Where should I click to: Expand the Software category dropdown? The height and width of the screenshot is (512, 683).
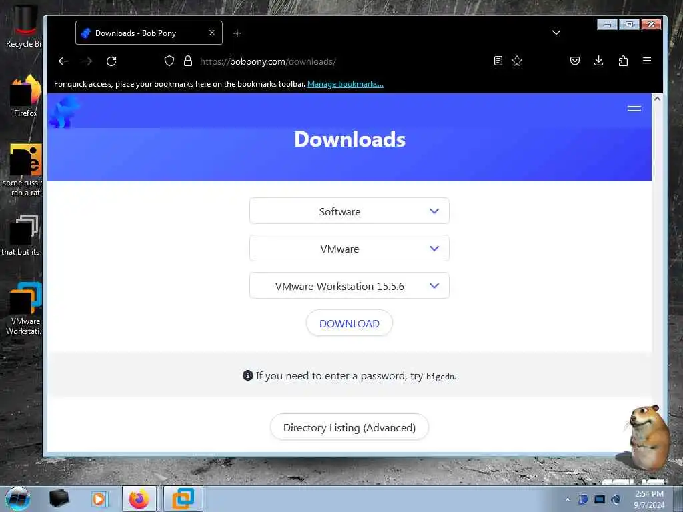coord(350,211)
